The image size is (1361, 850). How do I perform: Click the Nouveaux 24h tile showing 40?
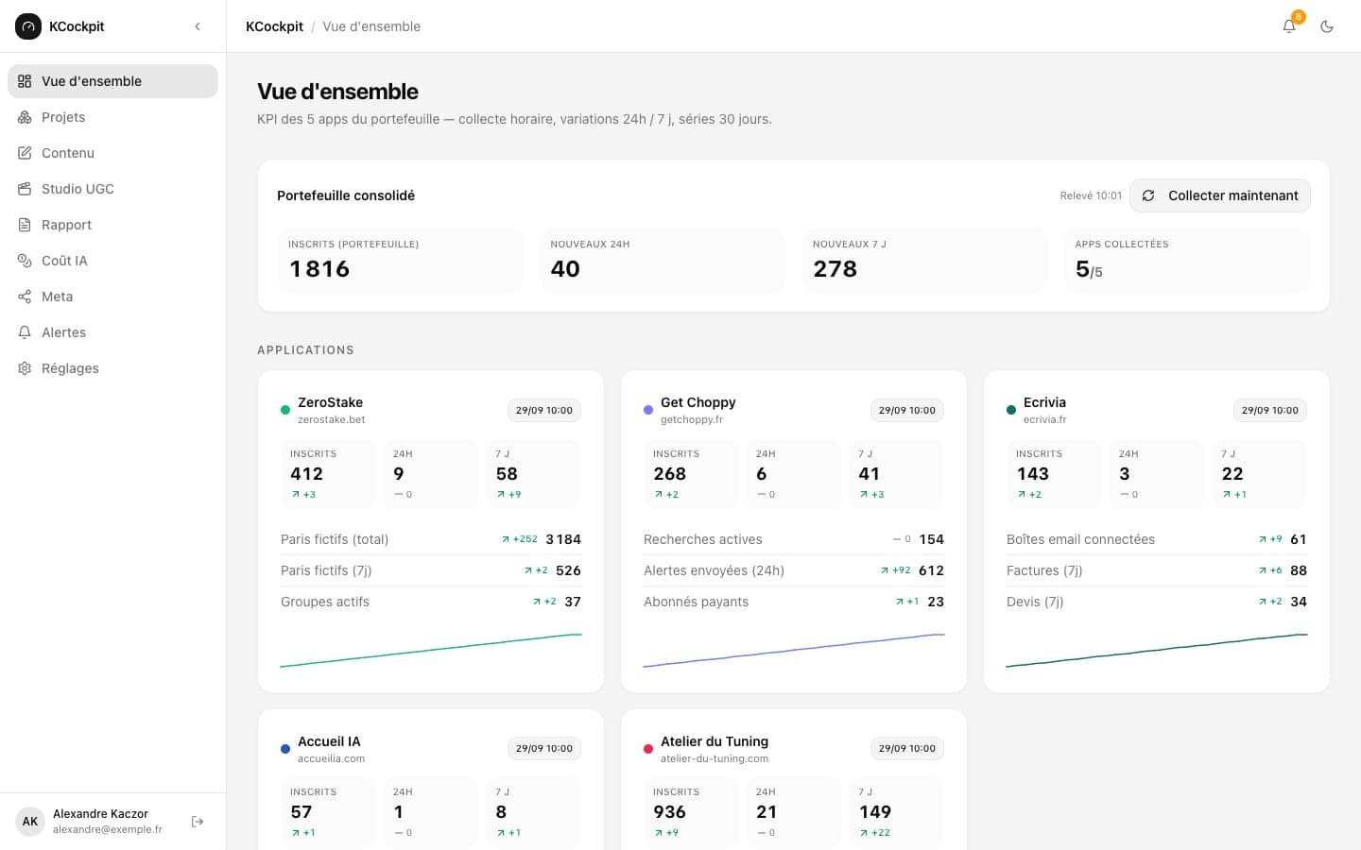(663, 260)
